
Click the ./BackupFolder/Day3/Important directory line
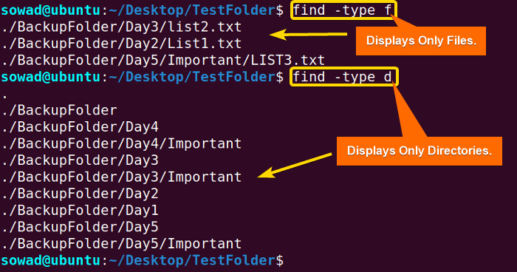click(x=121, y=177)
